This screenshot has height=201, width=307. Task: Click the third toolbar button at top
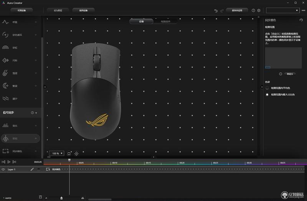(x=83, y=10)
